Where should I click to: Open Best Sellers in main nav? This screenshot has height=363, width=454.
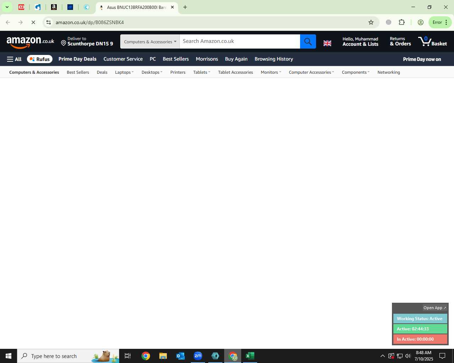coord(176,59)
